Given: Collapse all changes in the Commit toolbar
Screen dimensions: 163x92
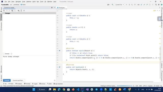Looking at the screenshot, I should (x=24, y=11).
